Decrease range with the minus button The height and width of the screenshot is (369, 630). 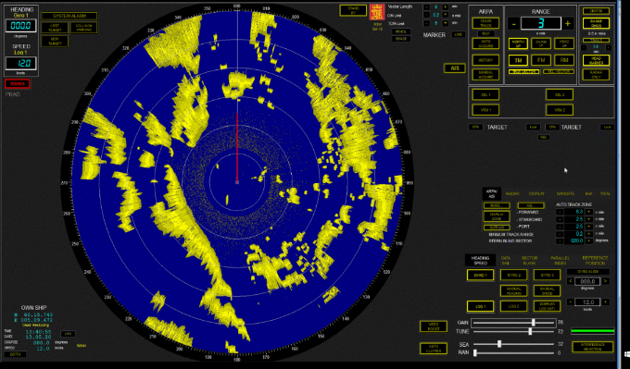point(513,24)
